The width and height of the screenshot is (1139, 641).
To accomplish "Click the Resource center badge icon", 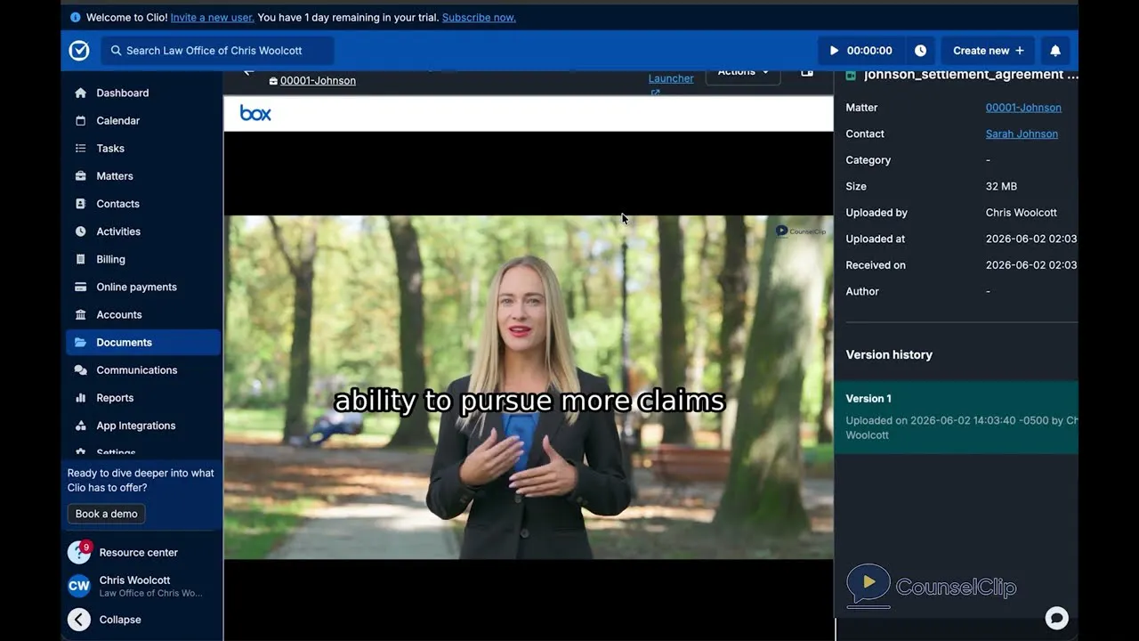I will tap(79, 552).
